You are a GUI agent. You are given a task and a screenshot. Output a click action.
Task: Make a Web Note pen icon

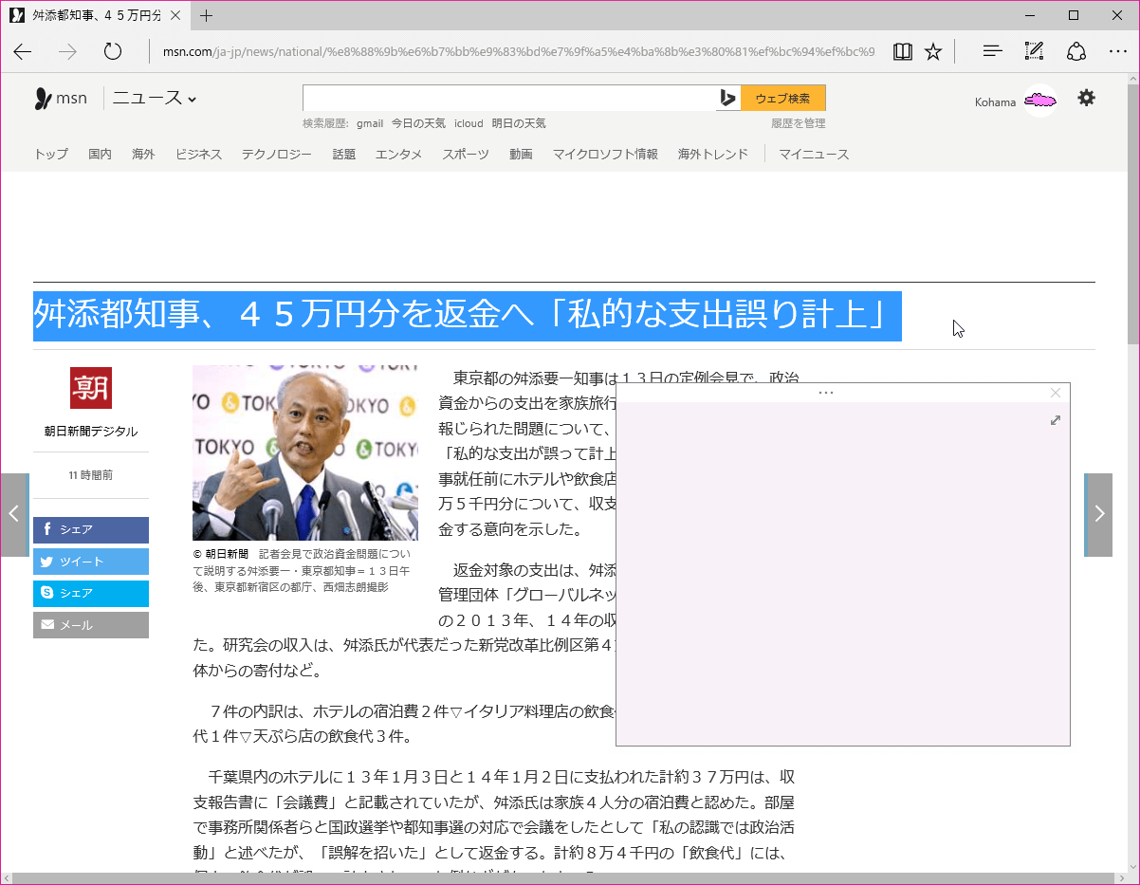click(x=1034, y=51)
